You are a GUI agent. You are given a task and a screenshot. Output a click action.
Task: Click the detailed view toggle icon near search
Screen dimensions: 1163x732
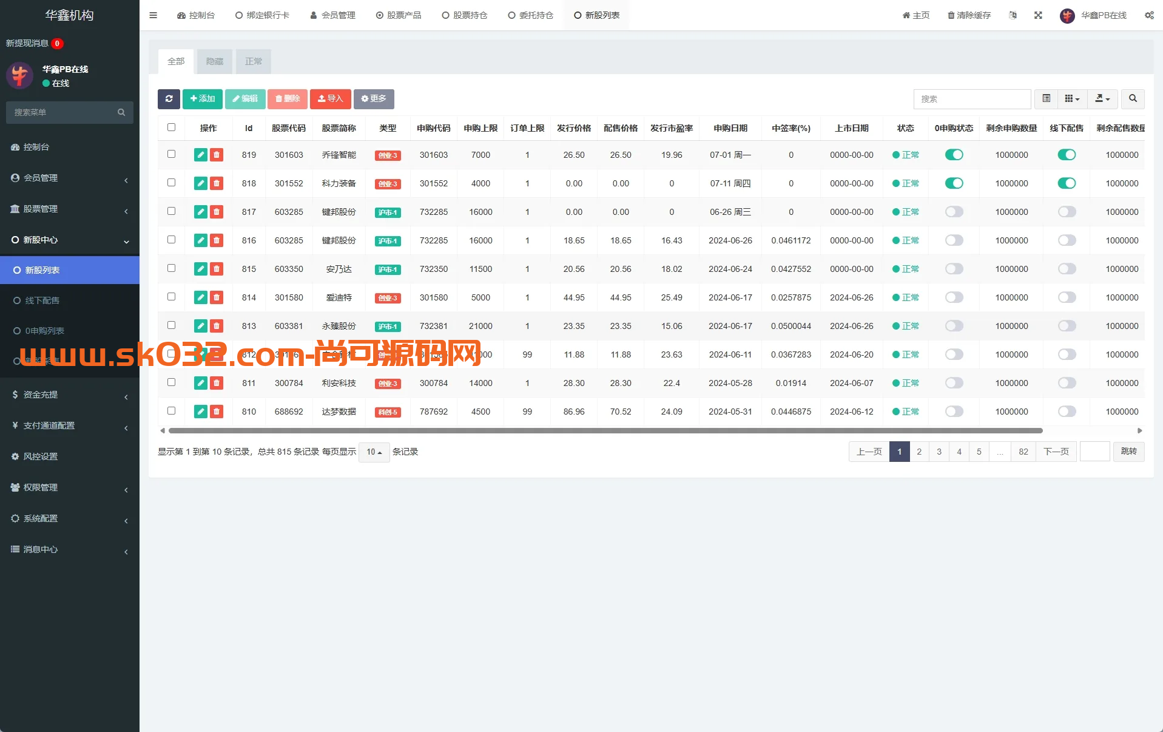point(1045,98)
